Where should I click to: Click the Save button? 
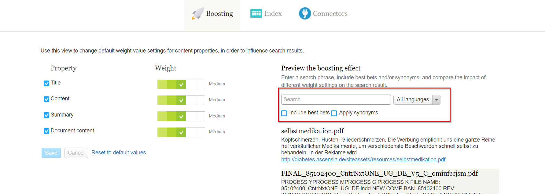click(51, 153)
